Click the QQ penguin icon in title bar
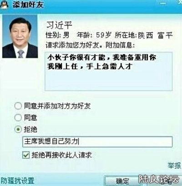Viewport: 182px width, 186px height. (4, 5)
